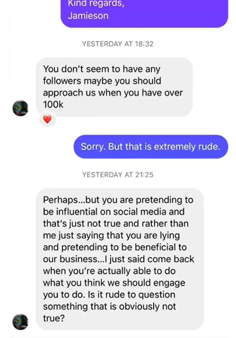Expand the 'YESTERDAY AT 21:25' timestamp divider
Image resolution: width=236 pixels, height=338 pixels.
118,175
